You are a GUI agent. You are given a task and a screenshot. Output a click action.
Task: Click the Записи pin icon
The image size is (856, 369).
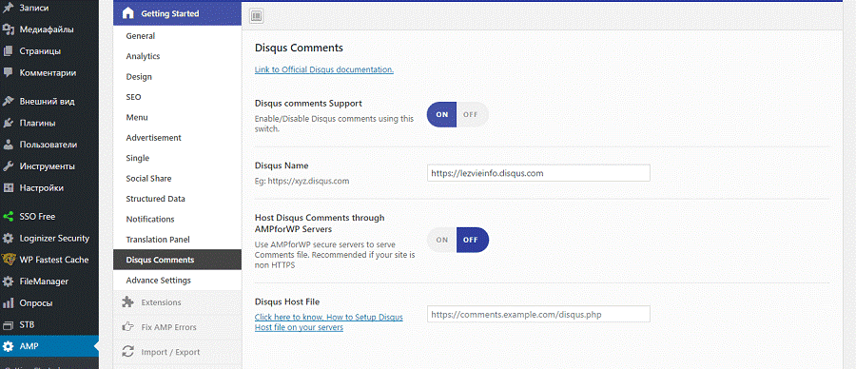click(x=9, y=9)
